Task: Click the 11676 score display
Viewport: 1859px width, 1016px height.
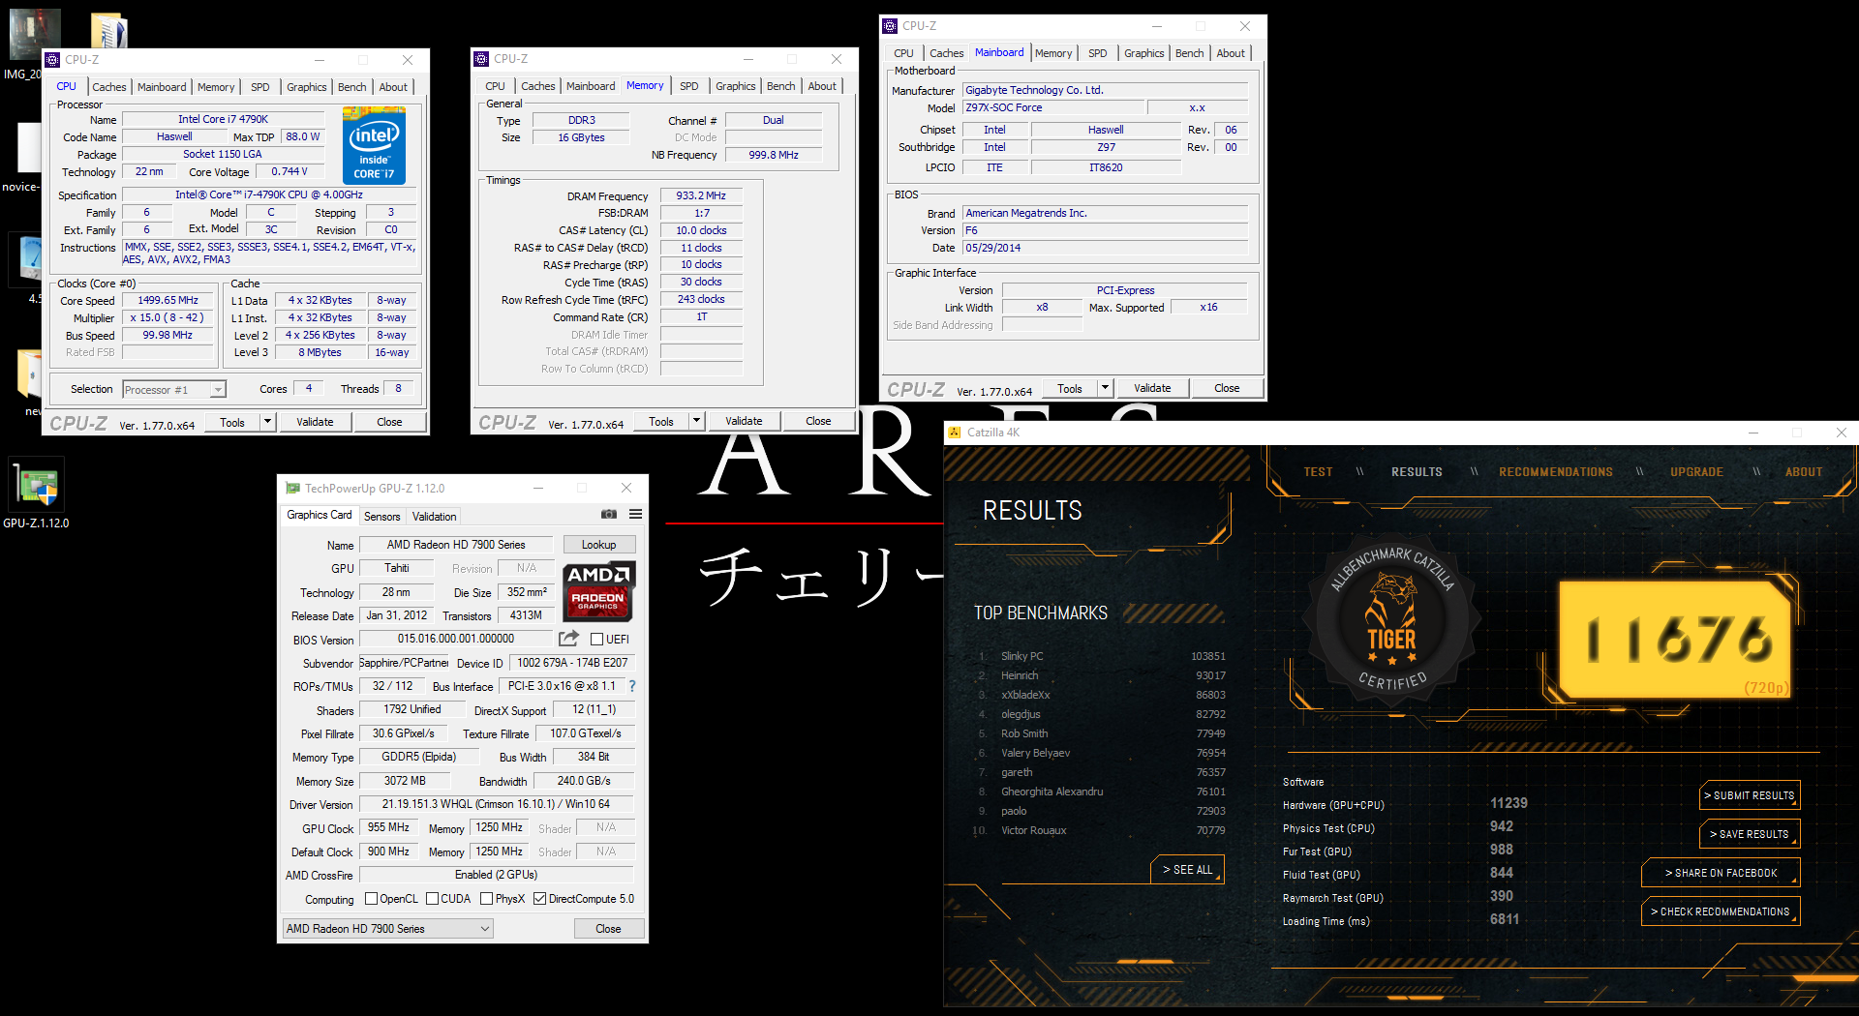Action: point(1675,640)
